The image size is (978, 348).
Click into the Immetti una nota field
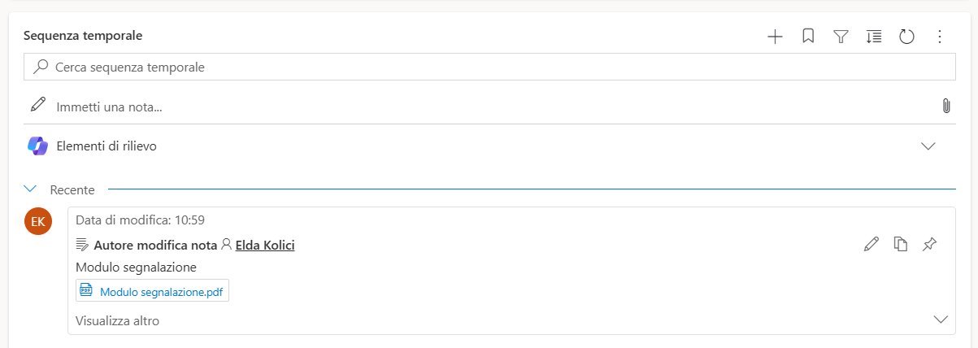click(x=488, y=107)
